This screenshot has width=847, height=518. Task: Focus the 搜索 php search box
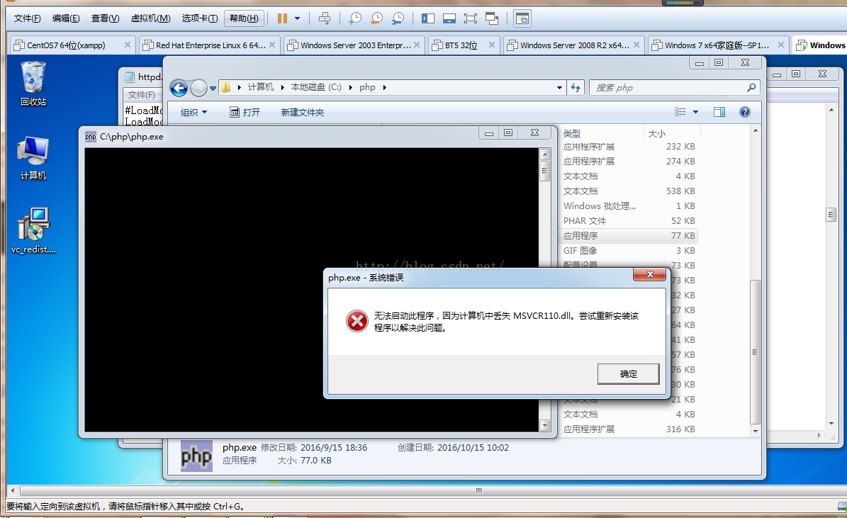(675, 87)
